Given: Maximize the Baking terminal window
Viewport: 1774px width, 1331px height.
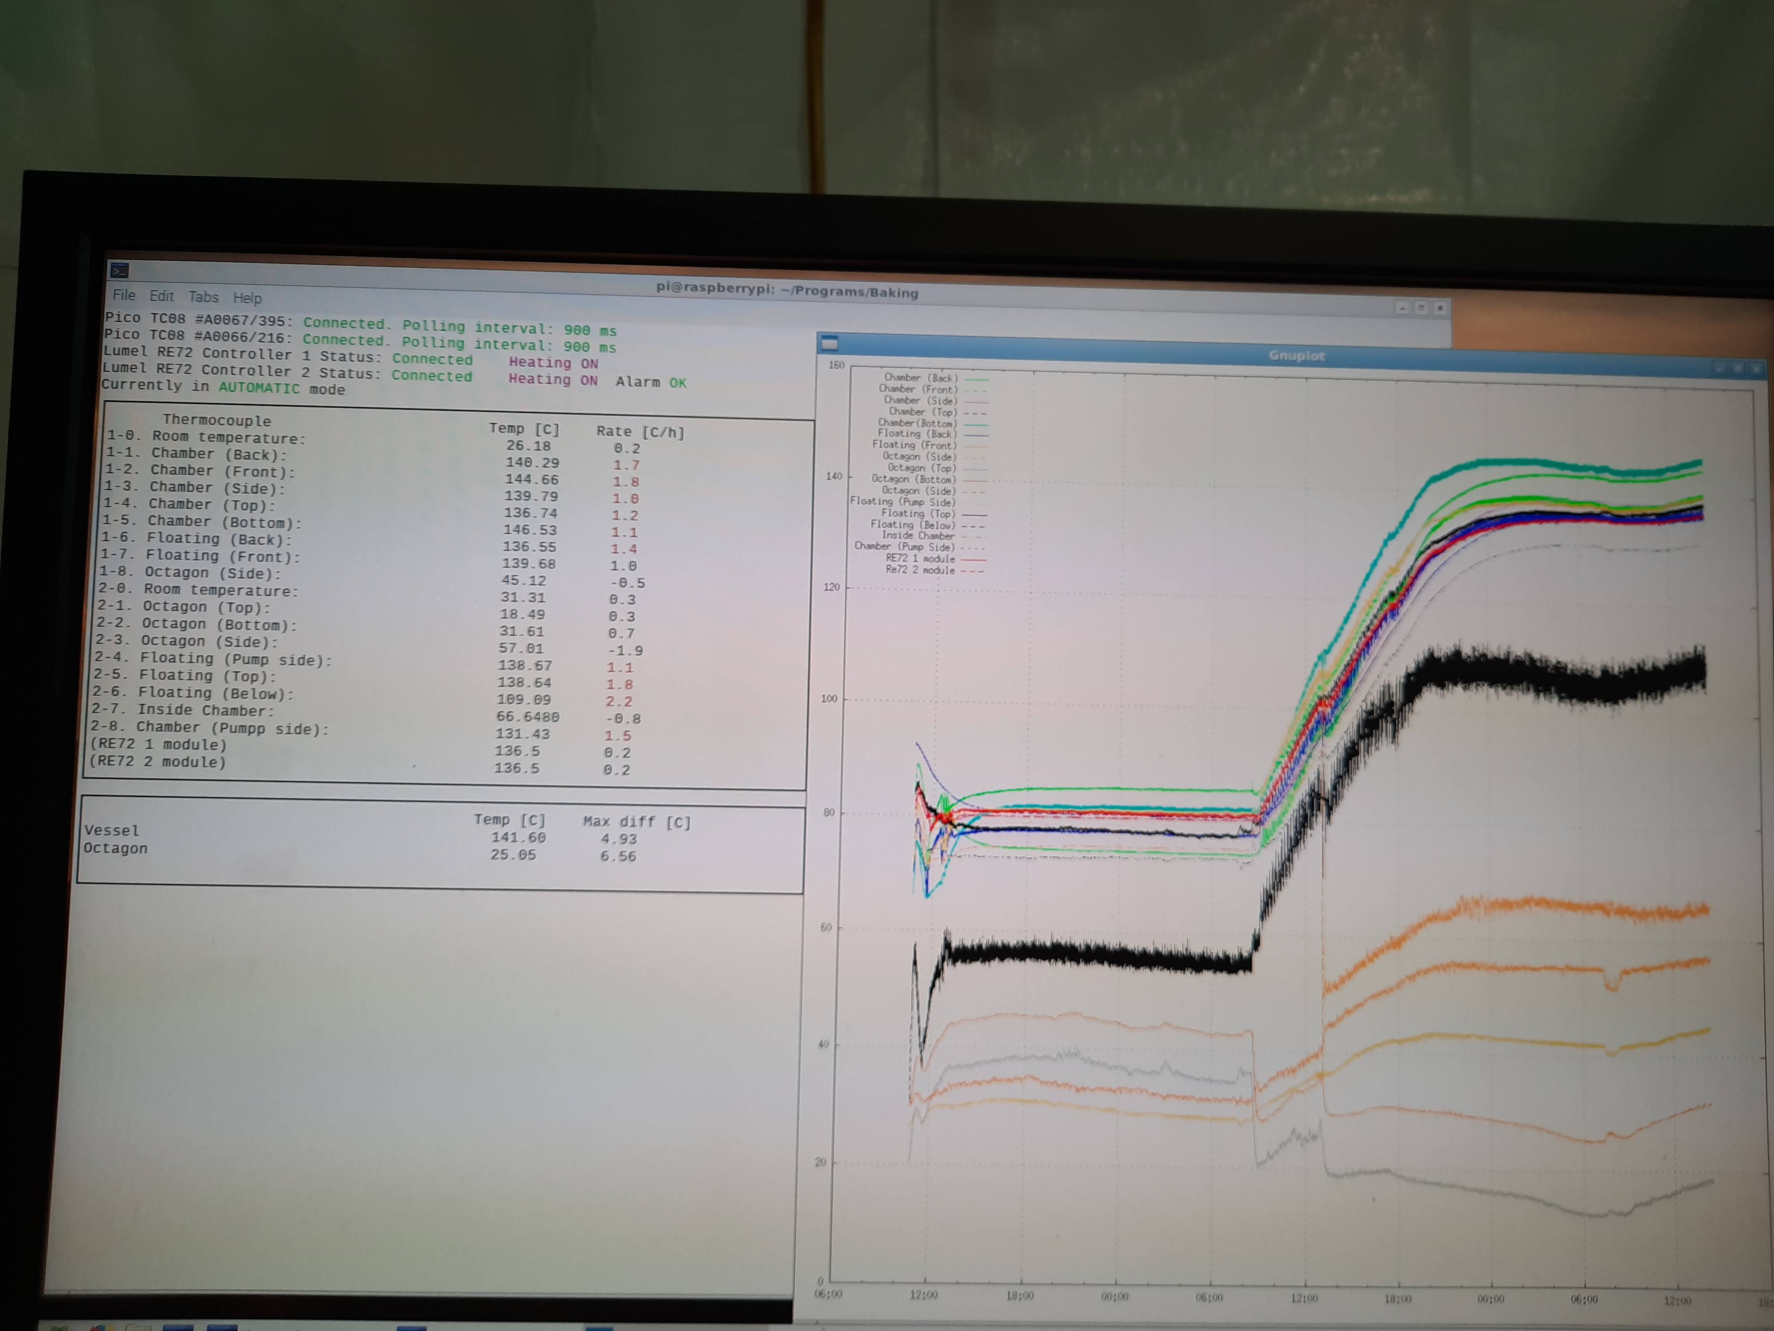Looking at the screenshot, I should click(1421, 307).
